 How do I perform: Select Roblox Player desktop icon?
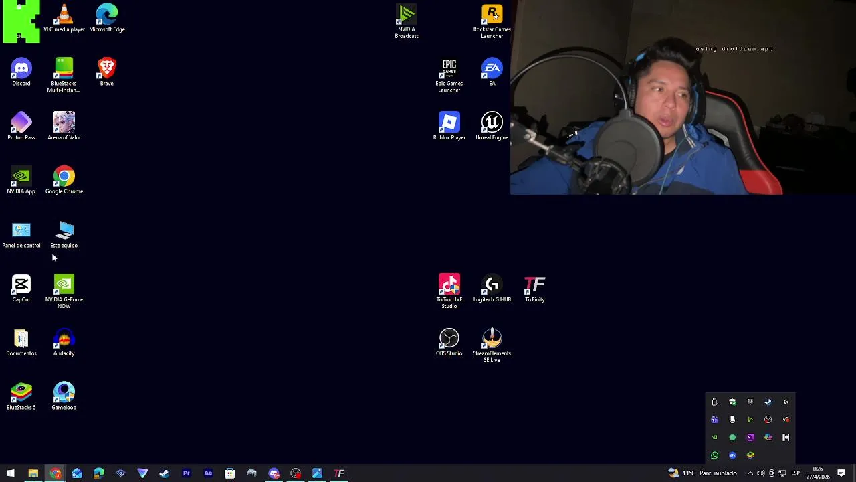pos(449,127)
